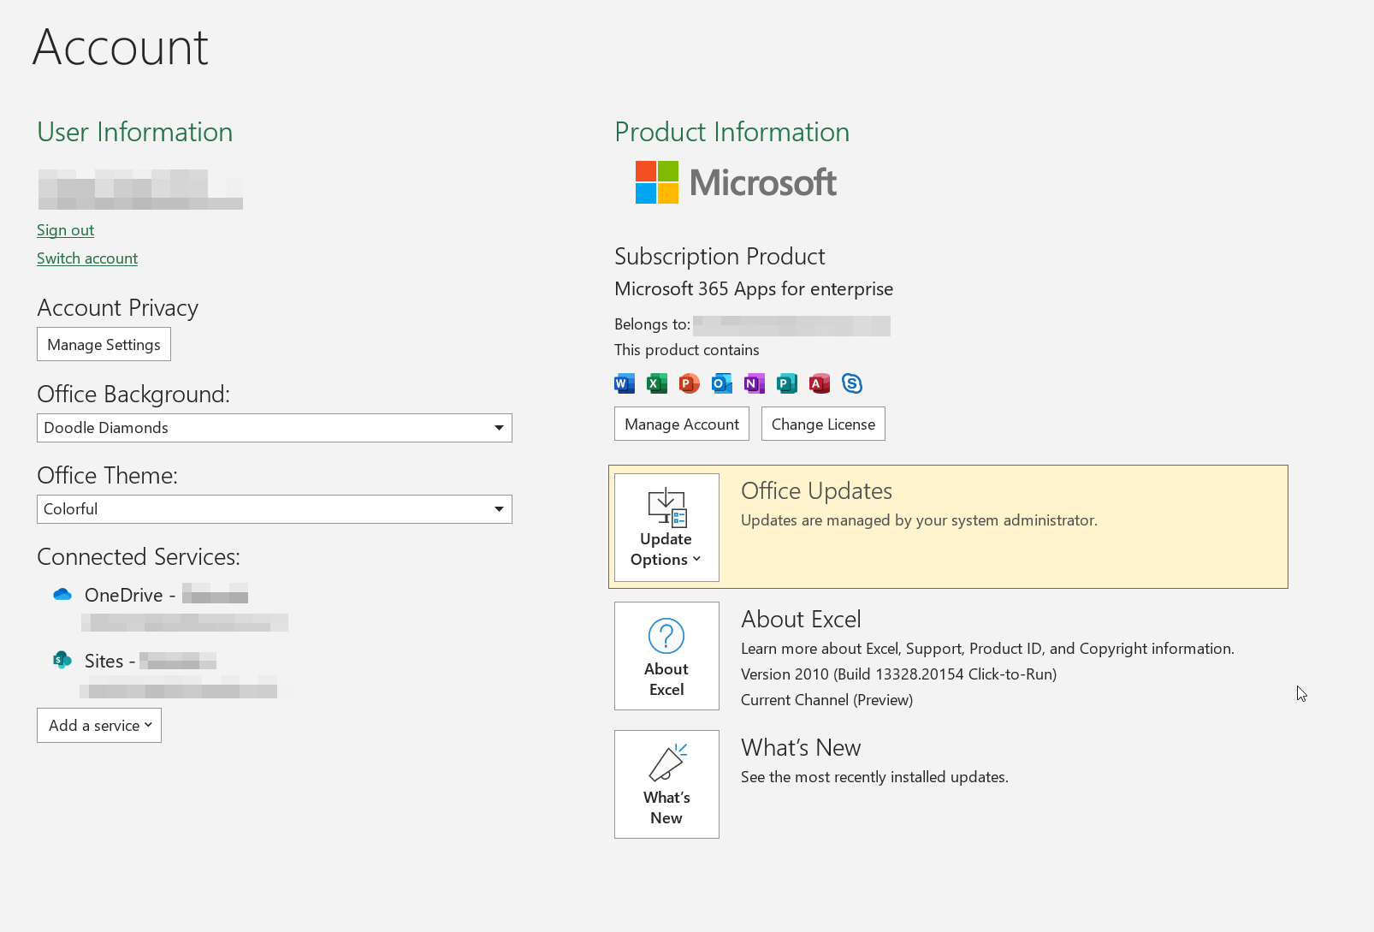Viewport: 1374px width, 932px height.
Task: Open the Update Options menu
Action: tap(666, 527)
